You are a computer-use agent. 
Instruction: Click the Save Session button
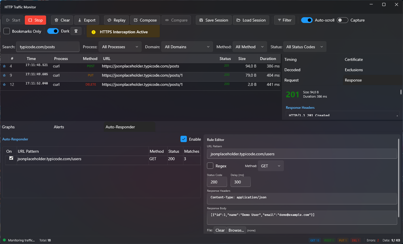(x=214, y=20)
